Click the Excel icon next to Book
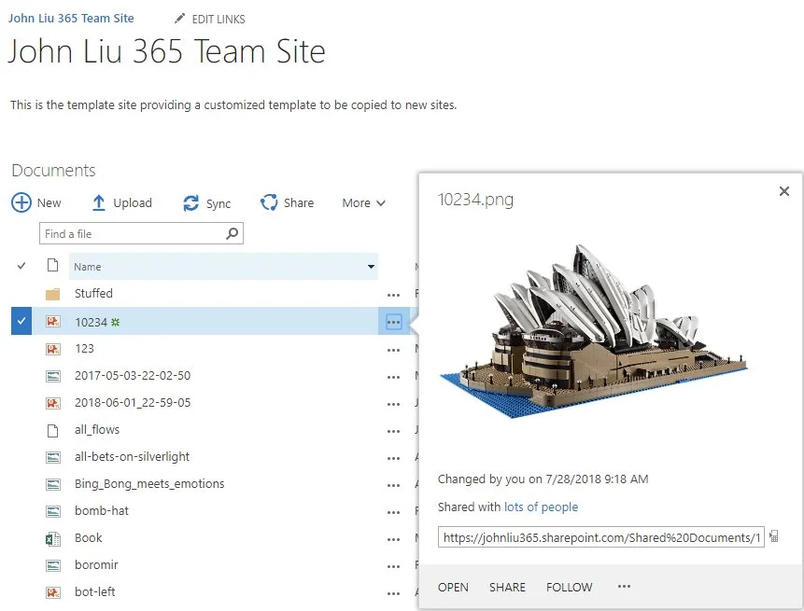 coord(53,538)
